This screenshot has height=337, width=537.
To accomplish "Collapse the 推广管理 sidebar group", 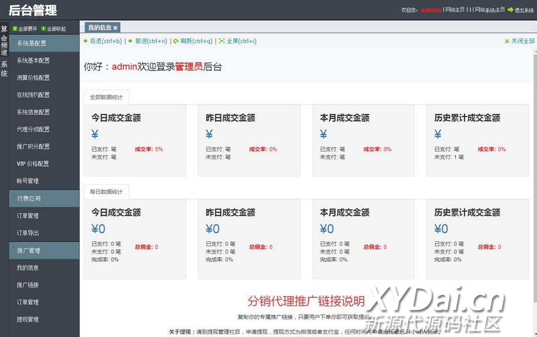I will (x=44, y=251).
